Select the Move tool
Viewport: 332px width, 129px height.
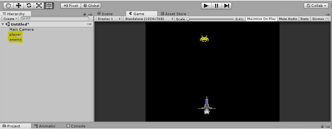tap(18, 6)
